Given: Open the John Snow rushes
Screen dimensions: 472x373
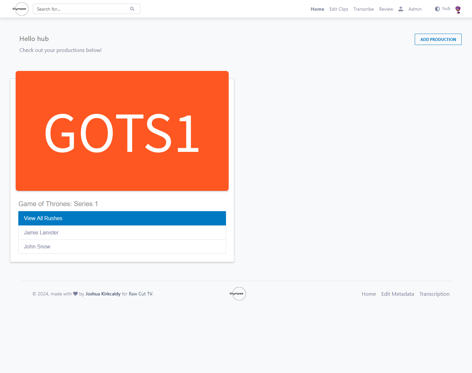Looking at the screenshot, I should click(x=37, y=246).
